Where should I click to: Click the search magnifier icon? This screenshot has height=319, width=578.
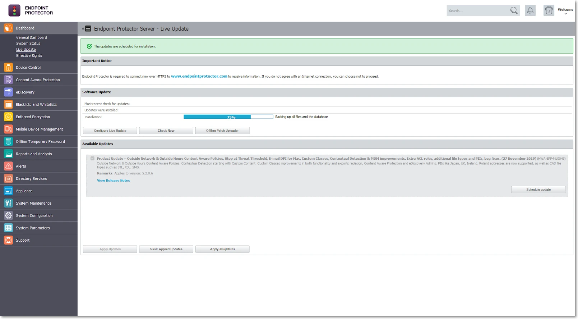click(x=514, y=10)
